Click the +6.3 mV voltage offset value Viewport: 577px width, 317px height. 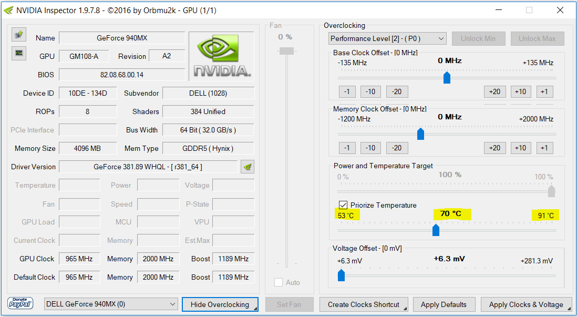click(x=449, y=259)
